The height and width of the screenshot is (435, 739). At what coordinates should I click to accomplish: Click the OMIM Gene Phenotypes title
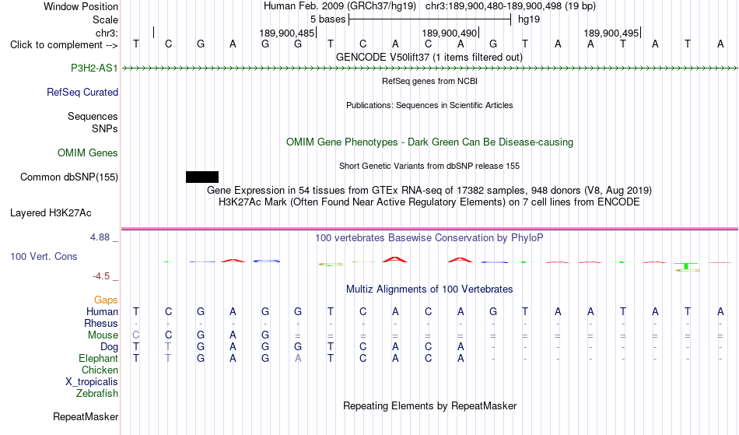click(x=430, y=142)
